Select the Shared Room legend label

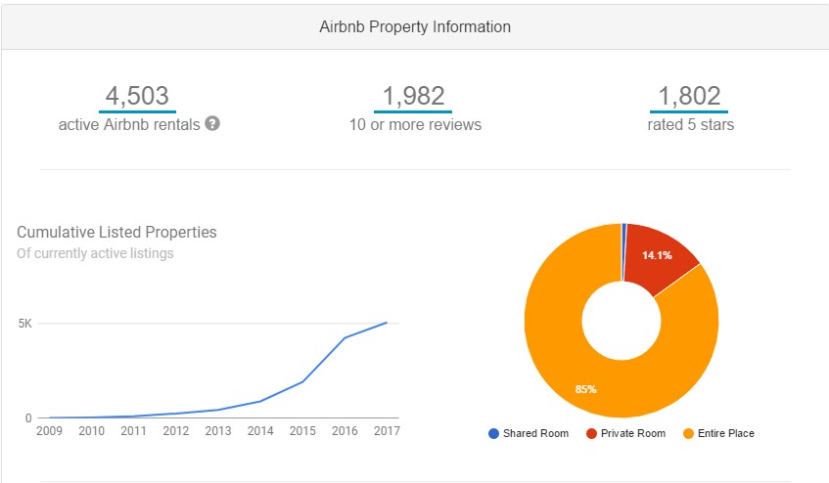[x=535, y=433]
